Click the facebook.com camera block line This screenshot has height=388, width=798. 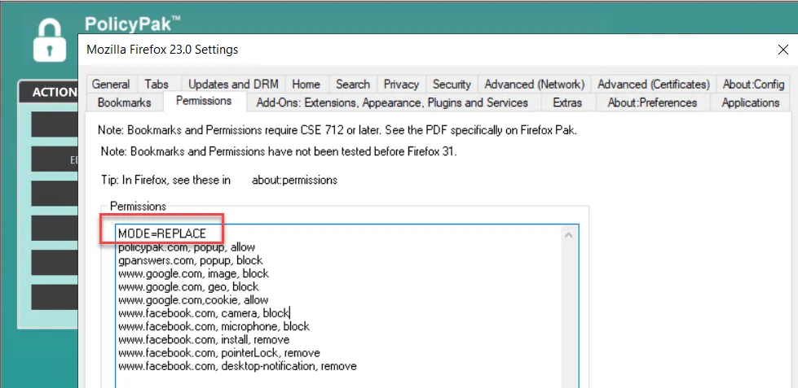[204, 313]
